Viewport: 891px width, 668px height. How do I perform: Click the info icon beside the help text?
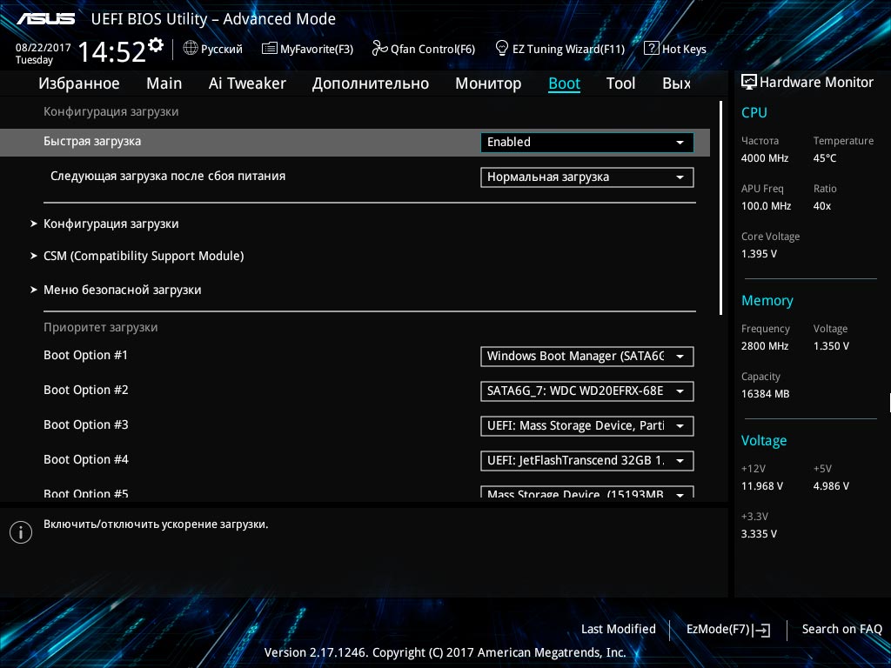click(21, 532)
